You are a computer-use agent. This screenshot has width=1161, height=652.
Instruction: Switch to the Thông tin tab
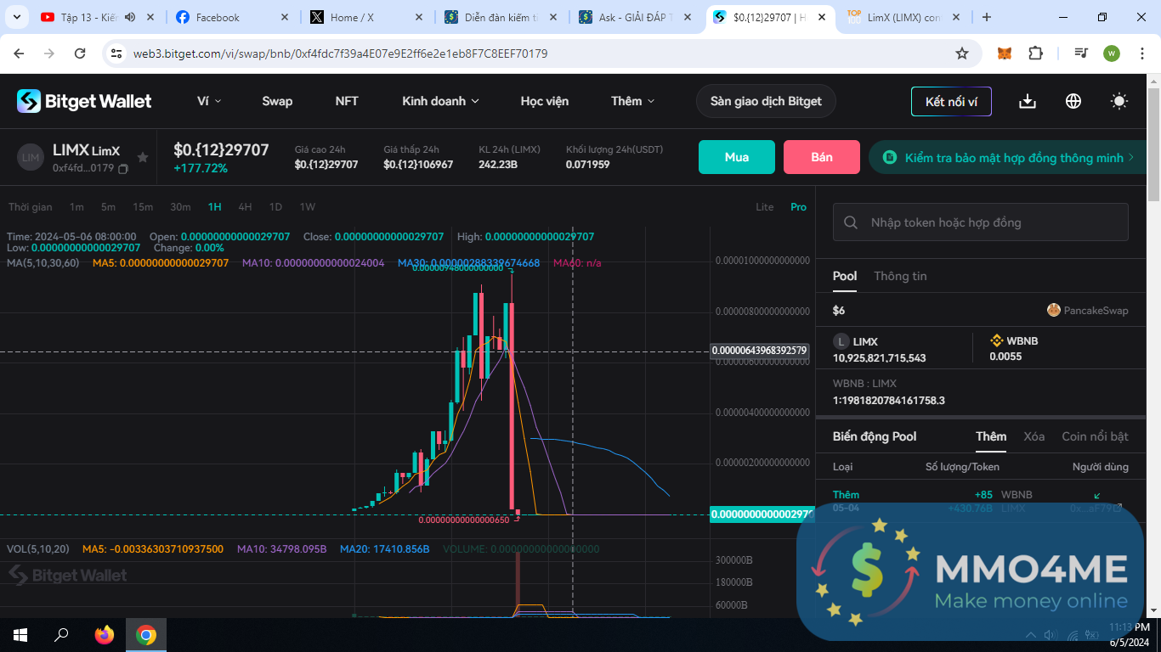(900, 276)
